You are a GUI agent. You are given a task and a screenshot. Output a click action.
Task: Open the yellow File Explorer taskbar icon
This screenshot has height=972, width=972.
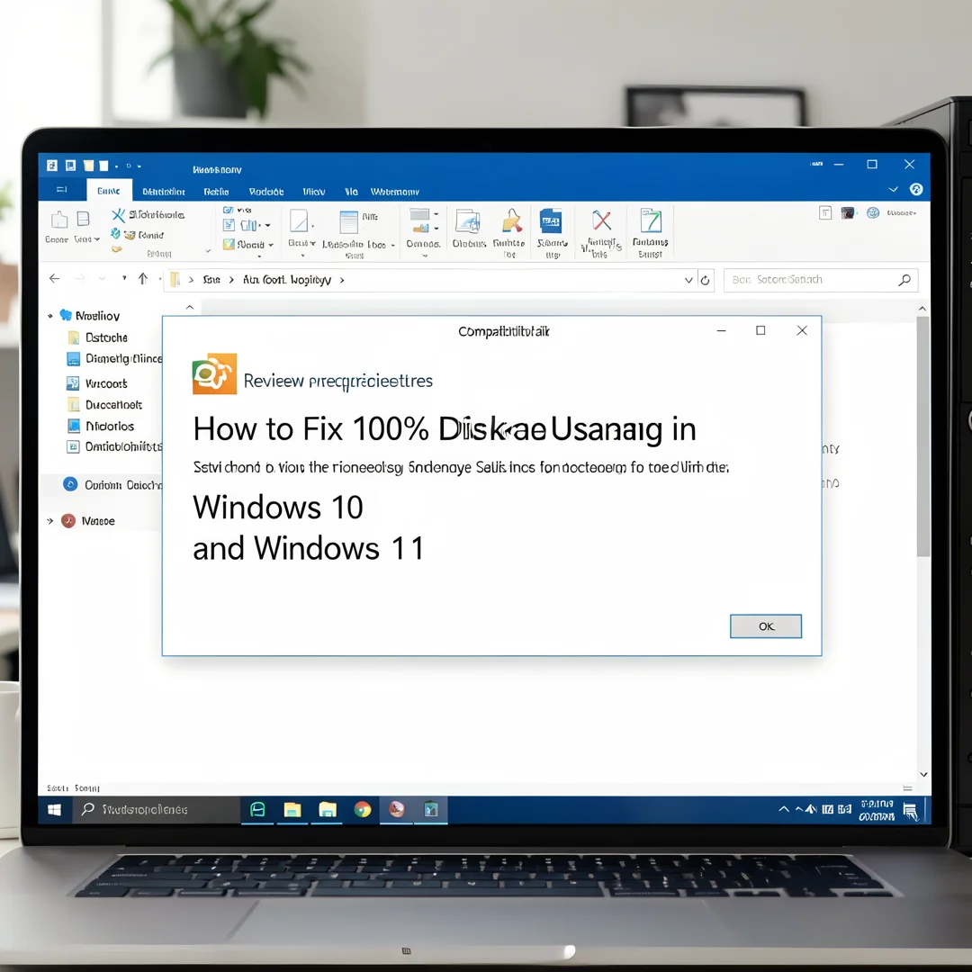tap(292, 810)
